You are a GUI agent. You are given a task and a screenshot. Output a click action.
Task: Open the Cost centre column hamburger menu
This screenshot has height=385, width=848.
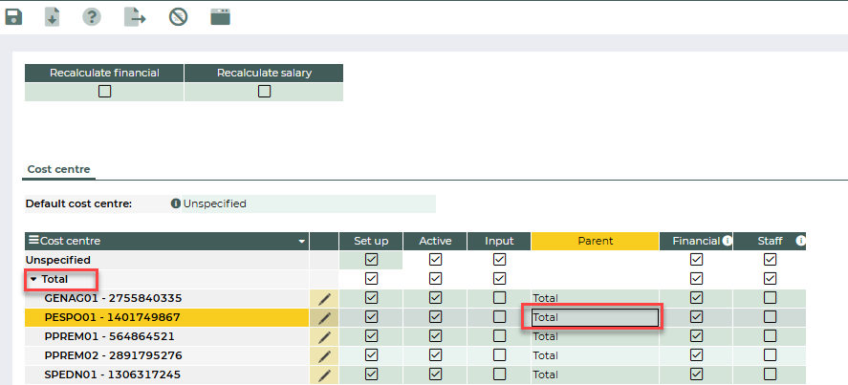(33, 241)
